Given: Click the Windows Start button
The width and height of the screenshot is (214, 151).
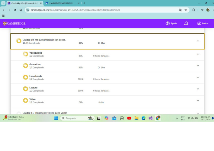Looking at the screenshot, I should click(56, 118).
